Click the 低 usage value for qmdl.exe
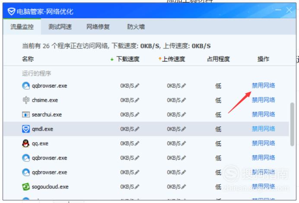The image size is (299, 203). click(218, 129)
